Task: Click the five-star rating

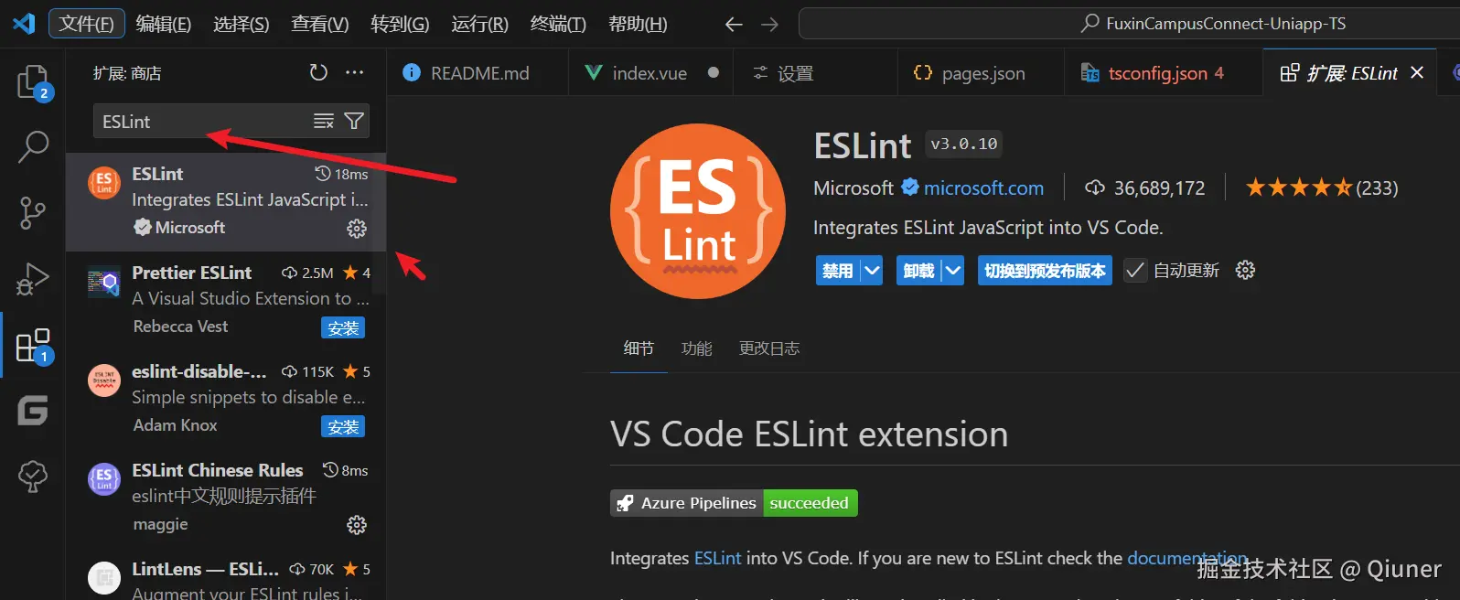Action: 1299,188
